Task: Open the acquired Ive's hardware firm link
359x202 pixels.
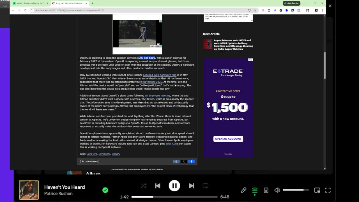Action: [x=160, y=75]
